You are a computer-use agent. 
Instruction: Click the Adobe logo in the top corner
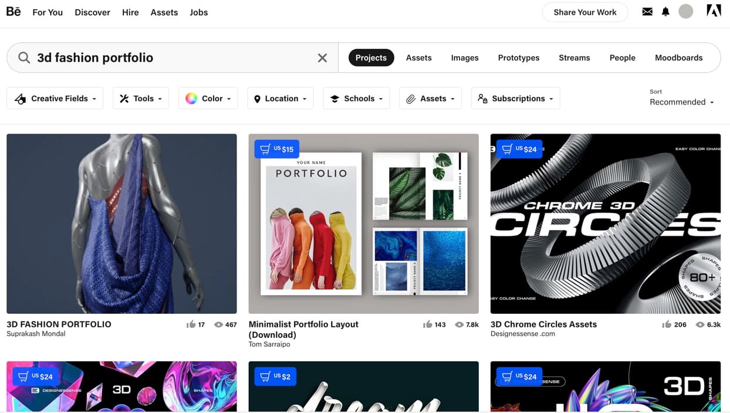pyautogui.click(x=713, y=10)
